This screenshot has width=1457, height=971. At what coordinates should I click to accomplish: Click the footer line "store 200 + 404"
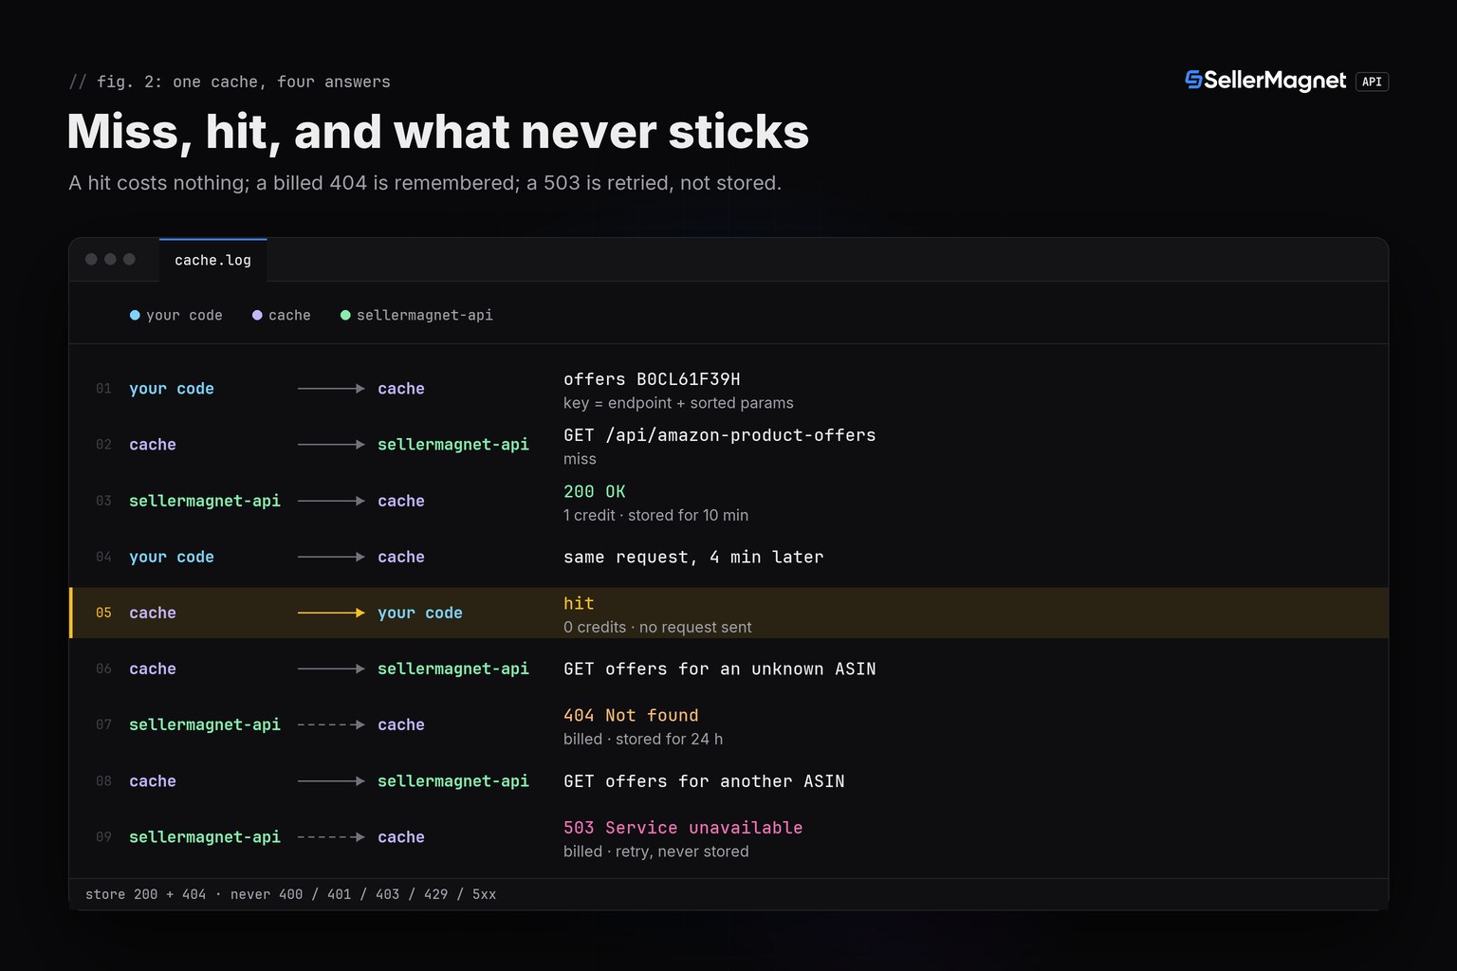pyautogui.click(x=290, y=894)
